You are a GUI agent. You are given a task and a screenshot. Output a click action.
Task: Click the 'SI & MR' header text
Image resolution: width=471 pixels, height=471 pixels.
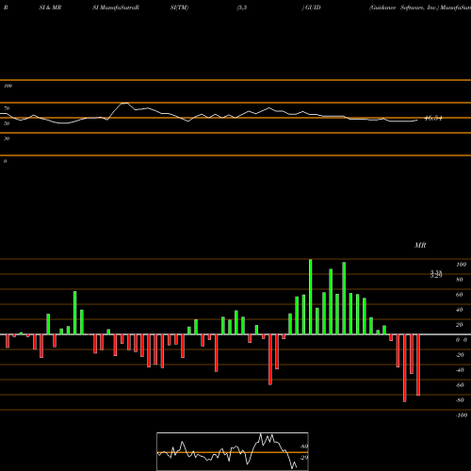pyautogui.click(x=50, y=8)
